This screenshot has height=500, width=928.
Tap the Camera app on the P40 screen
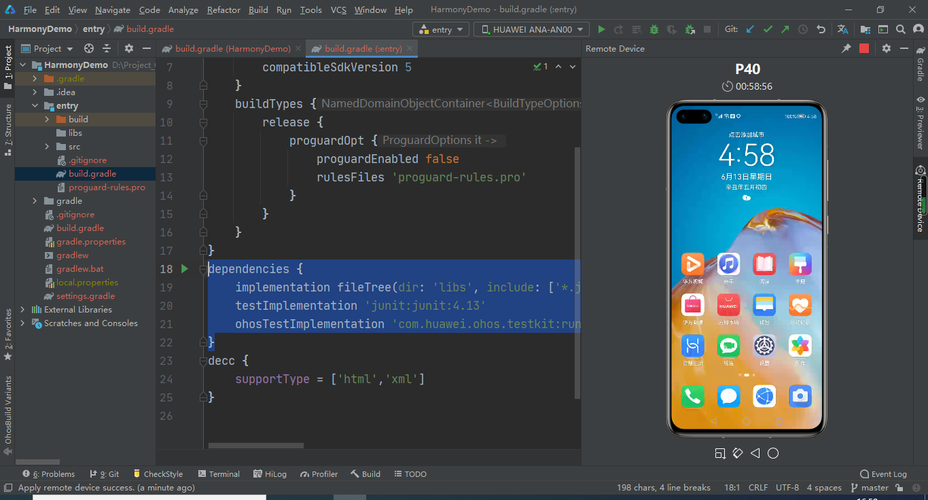[800, 396]
